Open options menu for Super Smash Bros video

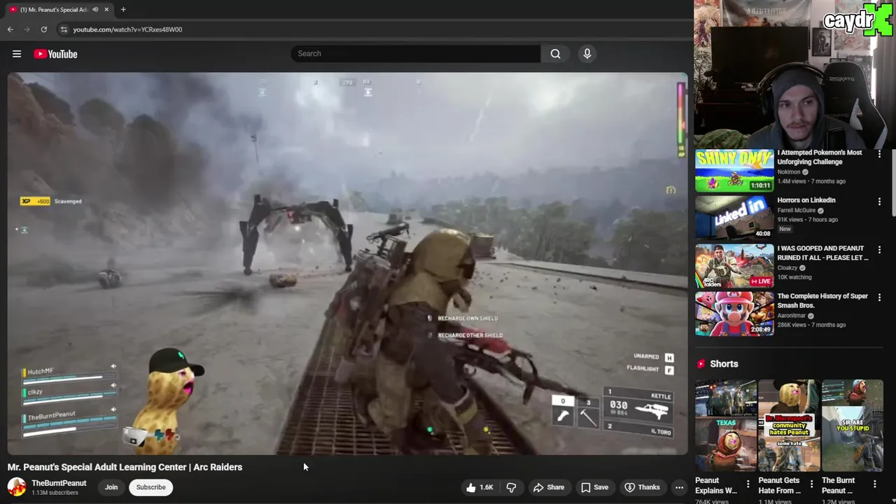point(879,297)
